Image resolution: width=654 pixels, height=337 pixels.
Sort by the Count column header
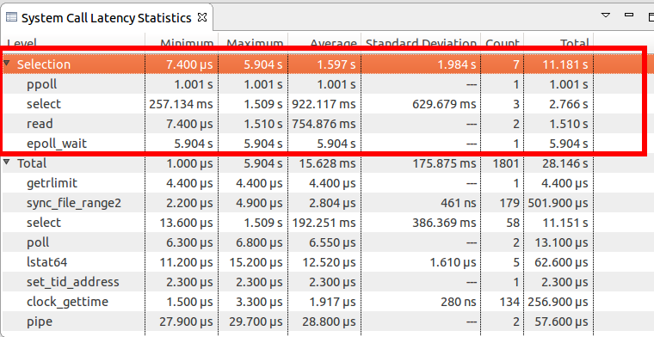[503, 43]
